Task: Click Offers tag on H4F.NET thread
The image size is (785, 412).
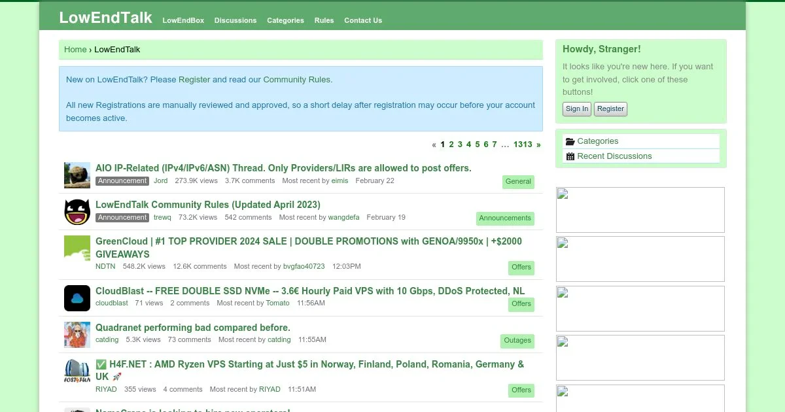Action: point(521,390)
